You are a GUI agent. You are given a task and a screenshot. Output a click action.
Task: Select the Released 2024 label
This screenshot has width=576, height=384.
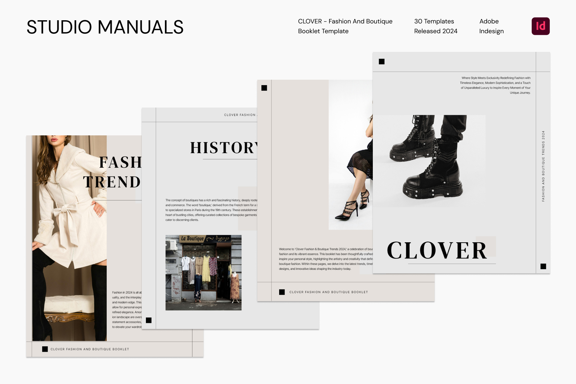click(x=436, y=31)
